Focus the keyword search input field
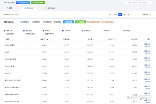This screenshot has width=156, height=104. 138,3
